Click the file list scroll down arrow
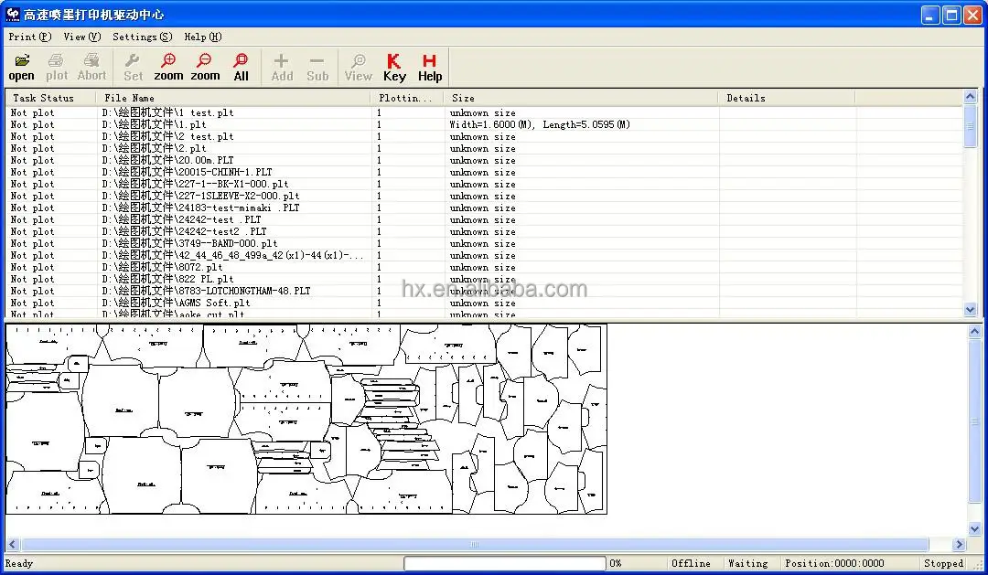988x575 pixels. (x=971, y=309)
